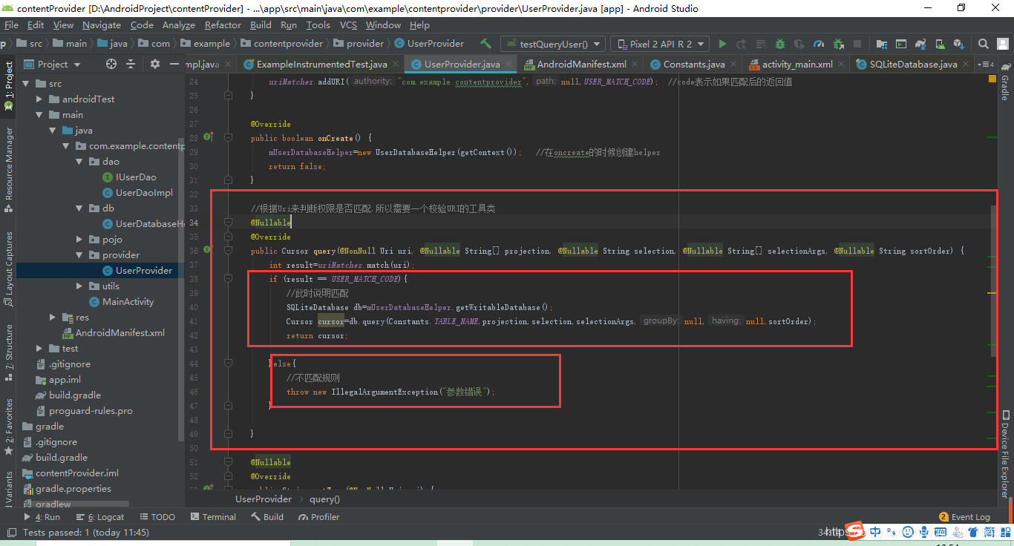Start debugging with the green bug icon

780,44
